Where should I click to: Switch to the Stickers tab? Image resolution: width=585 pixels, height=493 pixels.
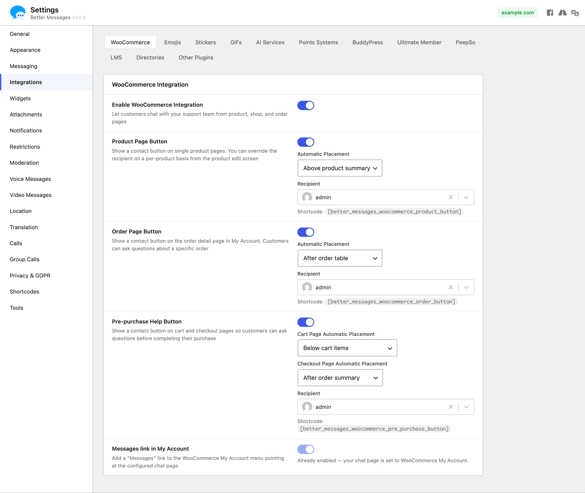(x=206, y=42)
